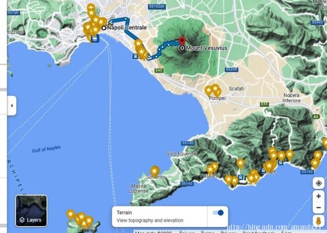This screenshot has width=327, height=233.
Task: Collapse the side panel arrow
Action: click(x=11, y=106)
